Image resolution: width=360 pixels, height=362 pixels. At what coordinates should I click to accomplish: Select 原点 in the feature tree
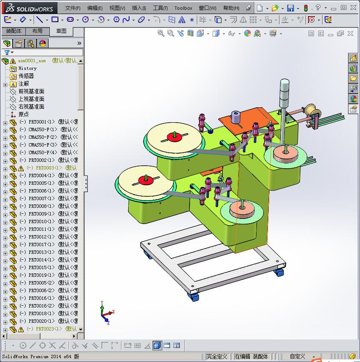pyautogui.click(x=23, y=114)
